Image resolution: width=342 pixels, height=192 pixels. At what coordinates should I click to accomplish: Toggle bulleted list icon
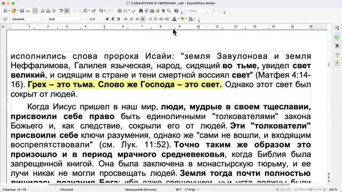[156, 19]
